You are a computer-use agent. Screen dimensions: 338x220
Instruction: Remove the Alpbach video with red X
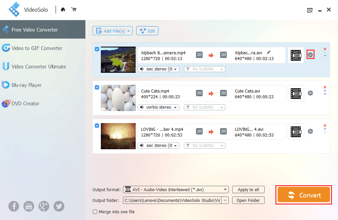[325, 49]
